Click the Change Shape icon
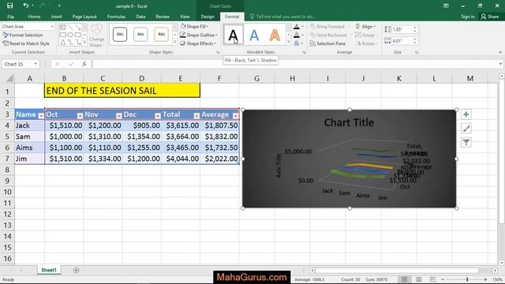The height and width of the screenshot is (284, 505). click(x=96, y=35)
